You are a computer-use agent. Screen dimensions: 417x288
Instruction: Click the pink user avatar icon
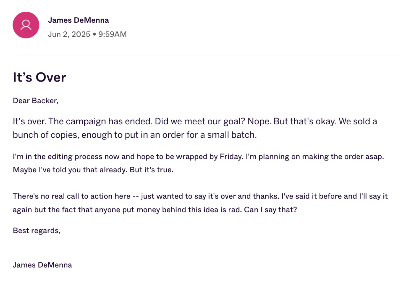tap(26, 25)
